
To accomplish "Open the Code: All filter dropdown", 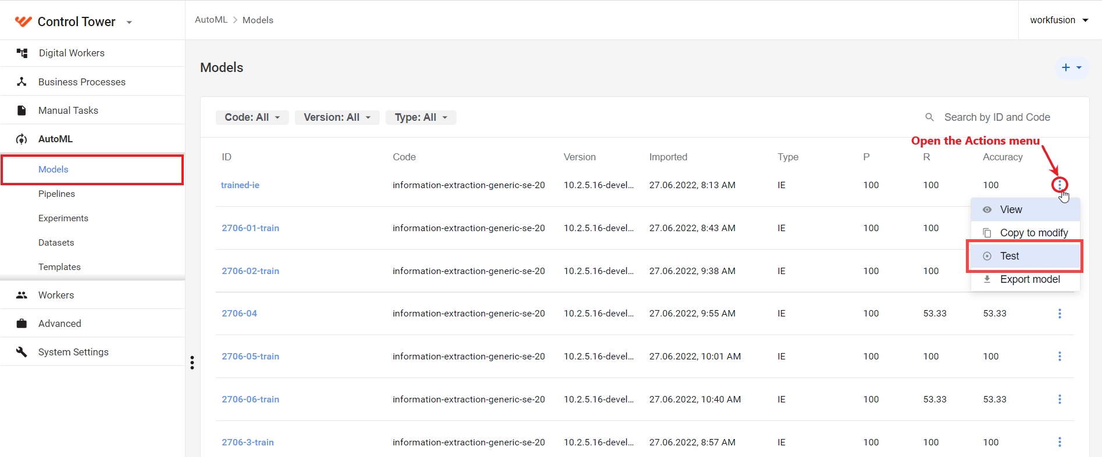I will click(x=252, y=117).
